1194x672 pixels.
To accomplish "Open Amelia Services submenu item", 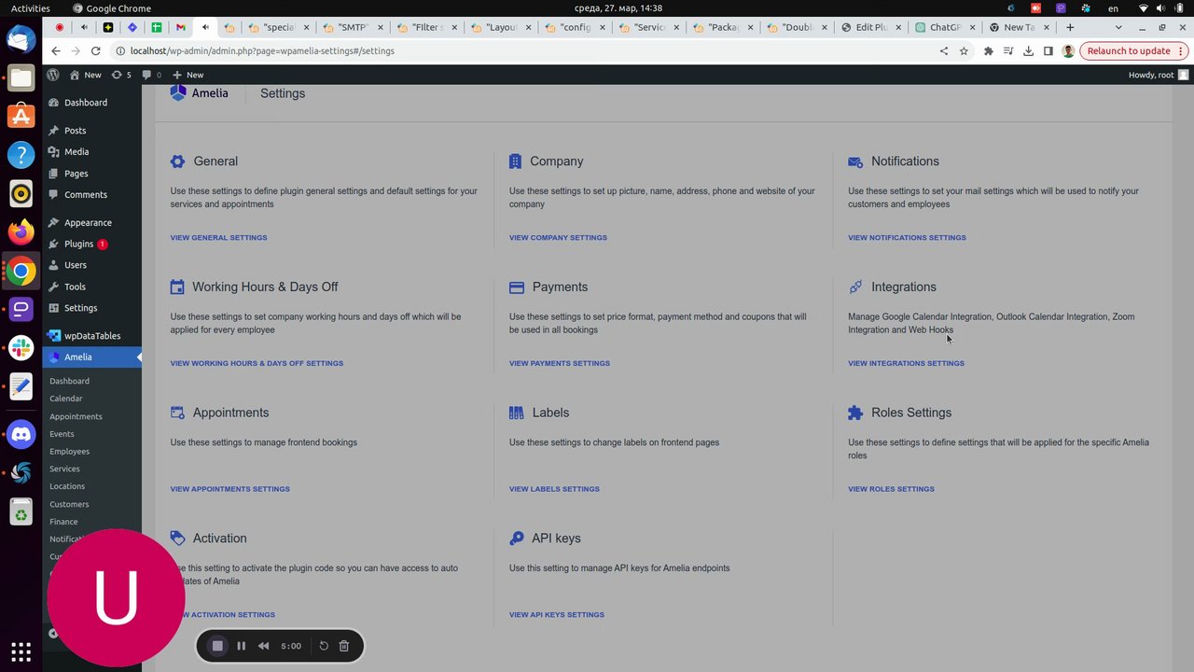I will coord(64,469).
